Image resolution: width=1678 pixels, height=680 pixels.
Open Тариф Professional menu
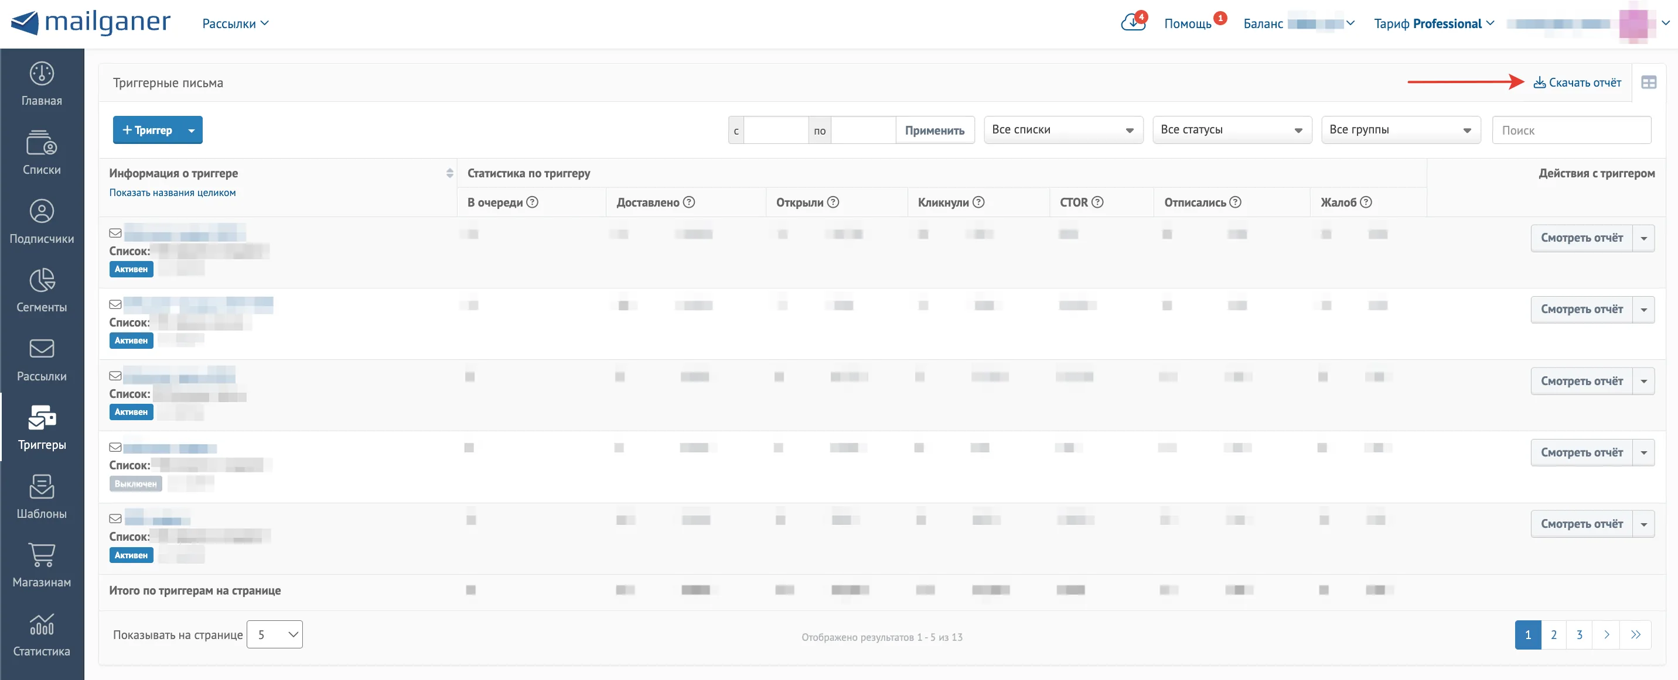[x=1434, y=23]
